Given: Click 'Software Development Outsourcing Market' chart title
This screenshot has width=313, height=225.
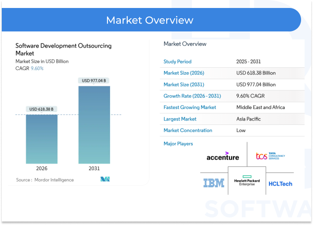Looking at the screenshot, I should click(x=64, y=50).
